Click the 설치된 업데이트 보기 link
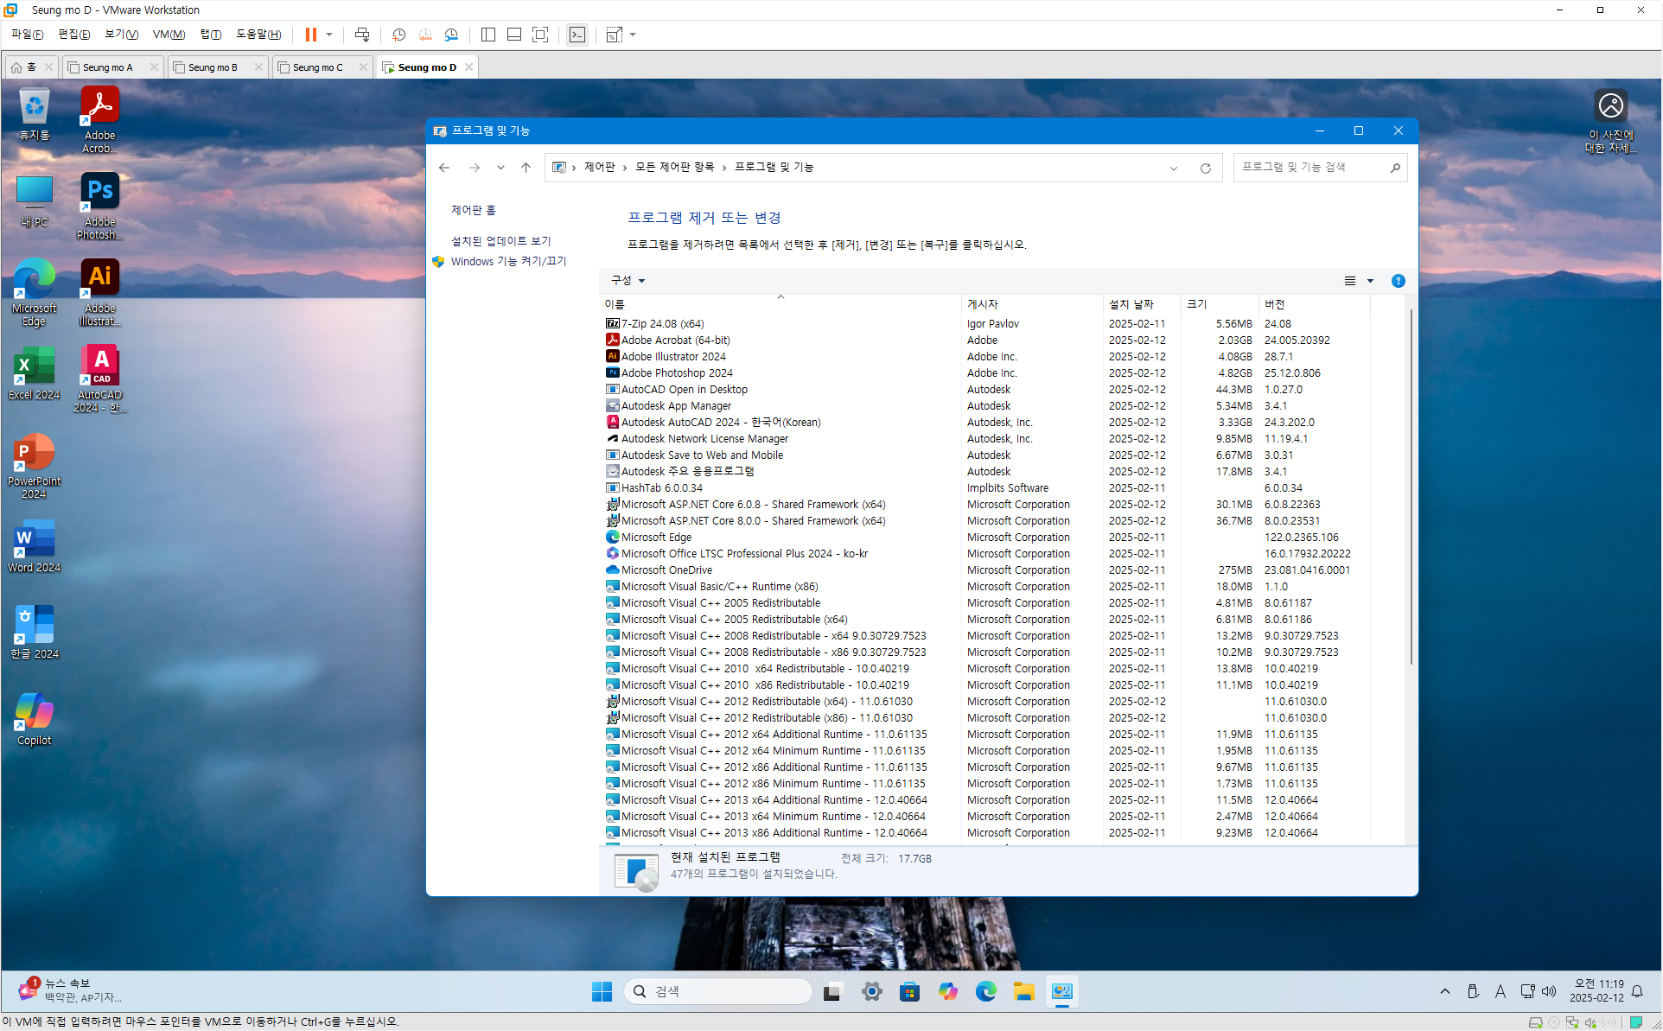1663x1031 pixels. tap(500, 241)
